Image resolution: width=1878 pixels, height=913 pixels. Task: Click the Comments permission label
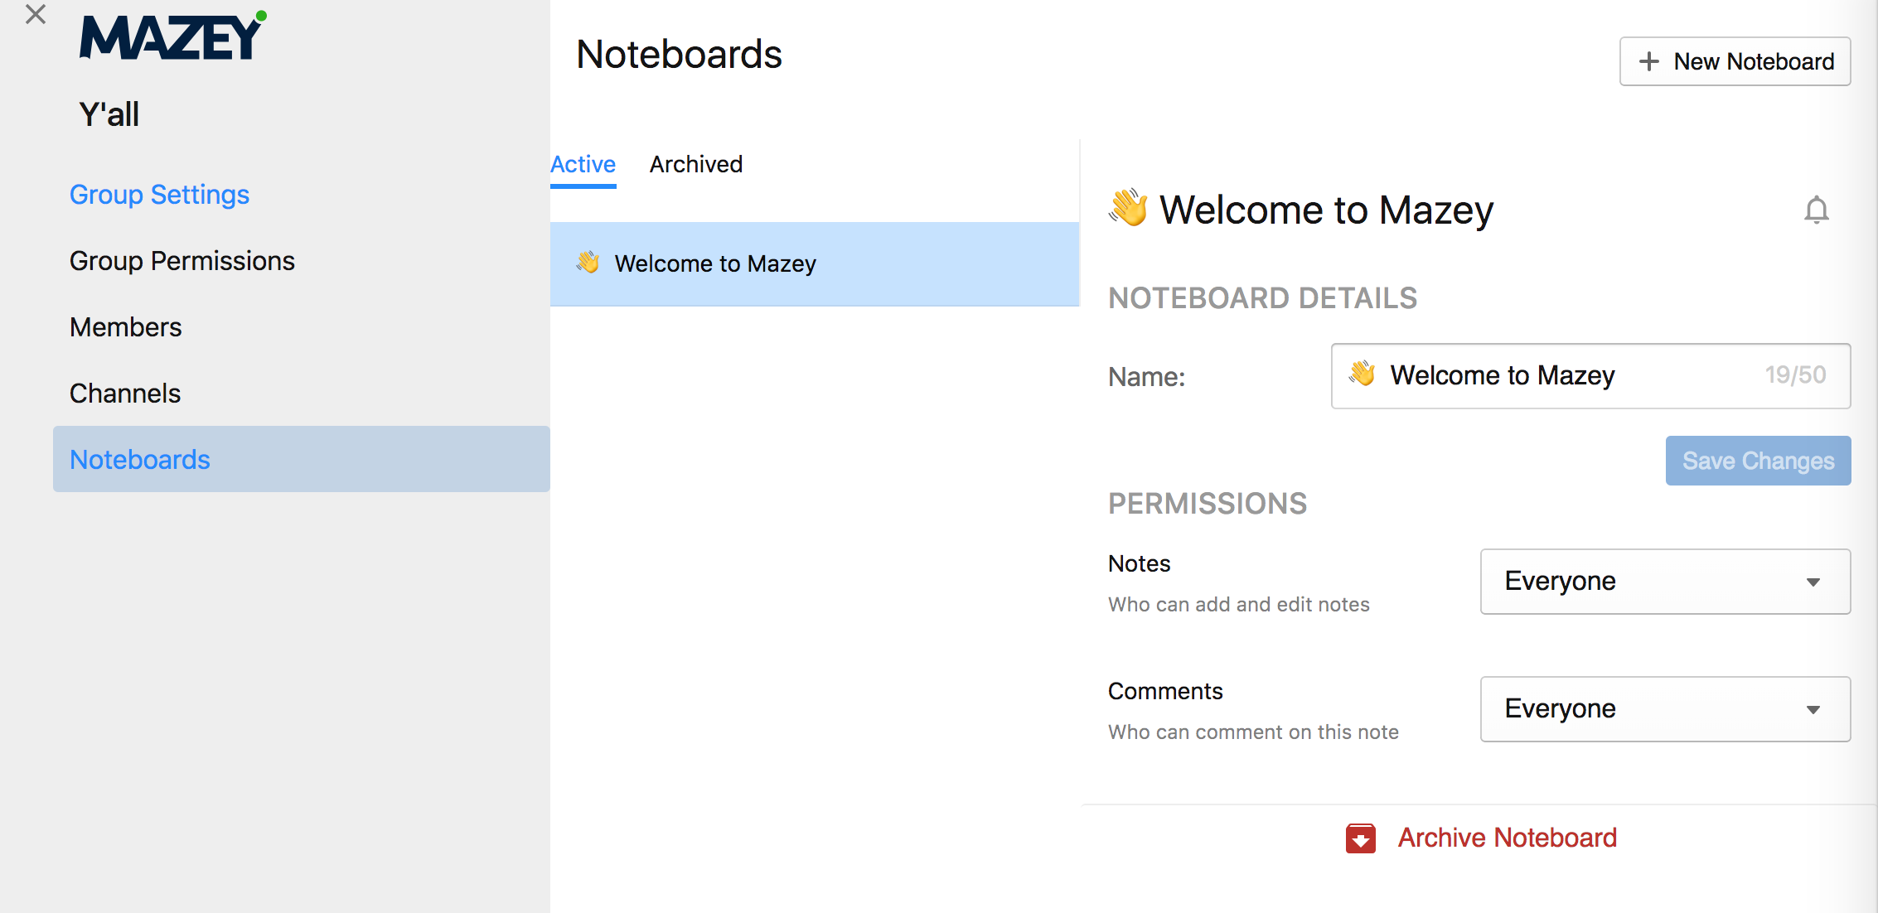1165,691
